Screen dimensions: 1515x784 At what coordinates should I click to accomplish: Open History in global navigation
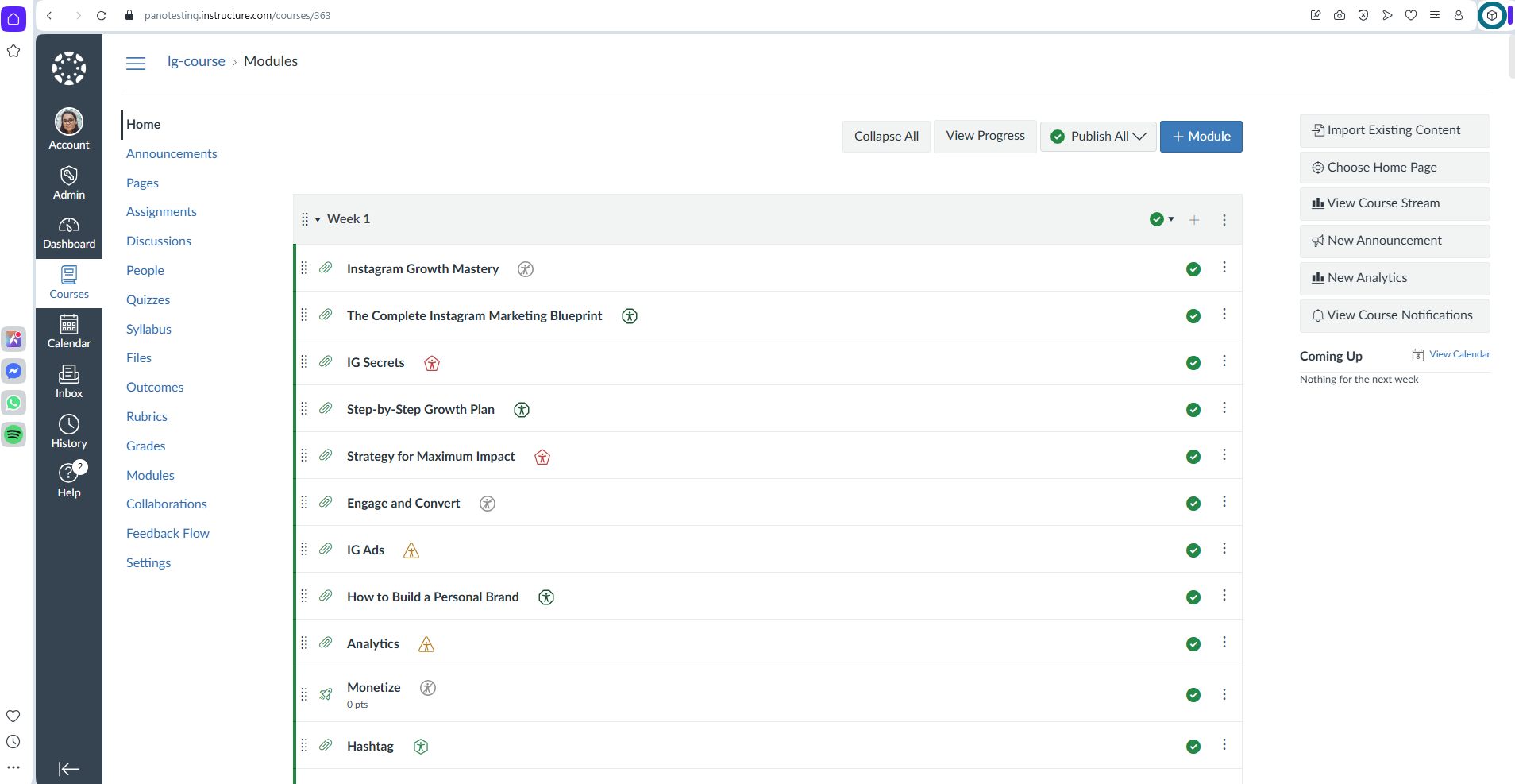(69, 432)
